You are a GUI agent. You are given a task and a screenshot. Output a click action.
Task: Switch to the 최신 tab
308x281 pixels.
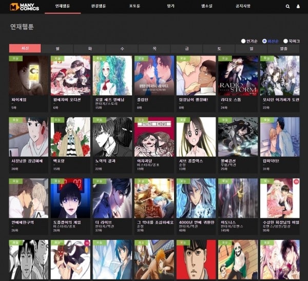click(25, 48)
